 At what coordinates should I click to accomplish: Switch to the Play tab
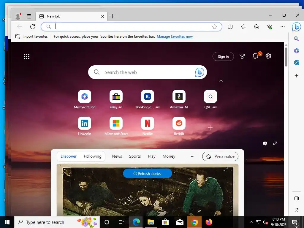[152, 156]
